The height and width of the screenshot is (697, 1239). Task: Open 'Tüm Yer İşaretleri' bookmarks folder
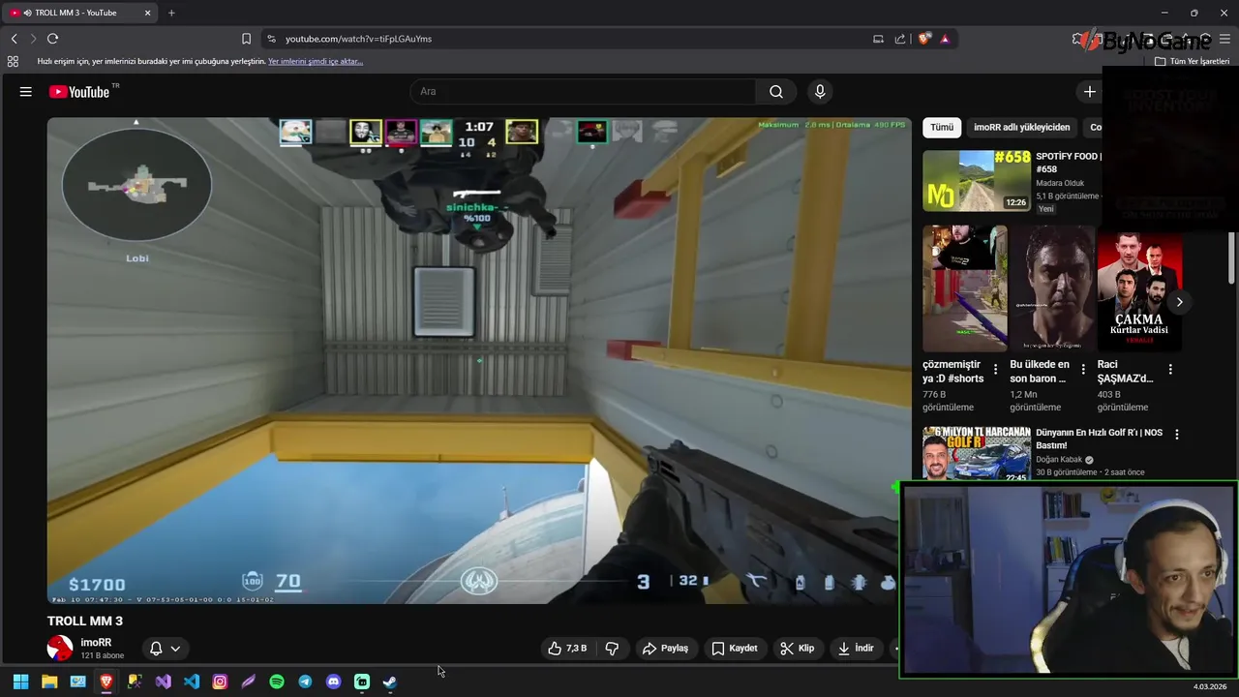(x=1192, y=61)
